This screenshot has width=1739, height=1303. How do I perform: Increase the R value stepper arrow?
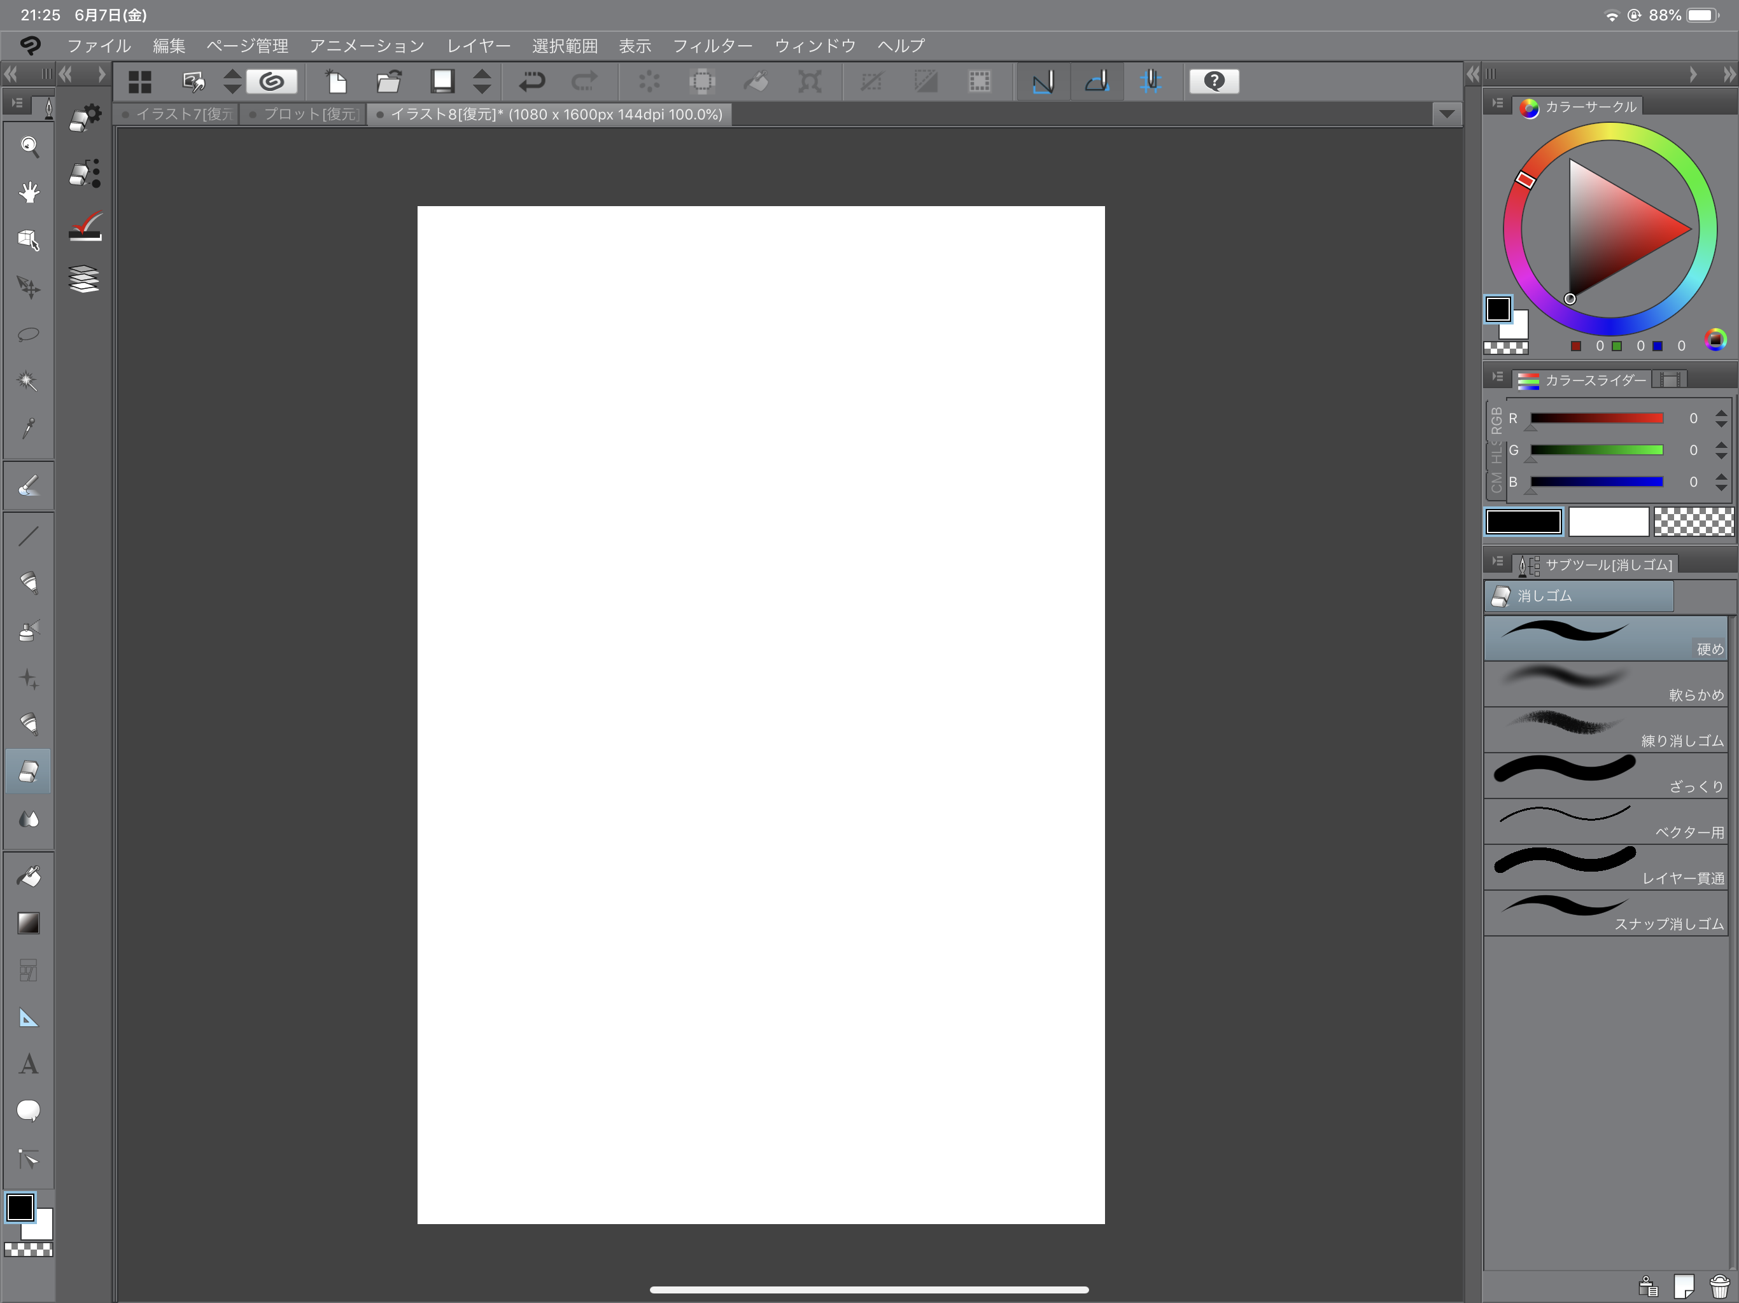pos(1721,412)
